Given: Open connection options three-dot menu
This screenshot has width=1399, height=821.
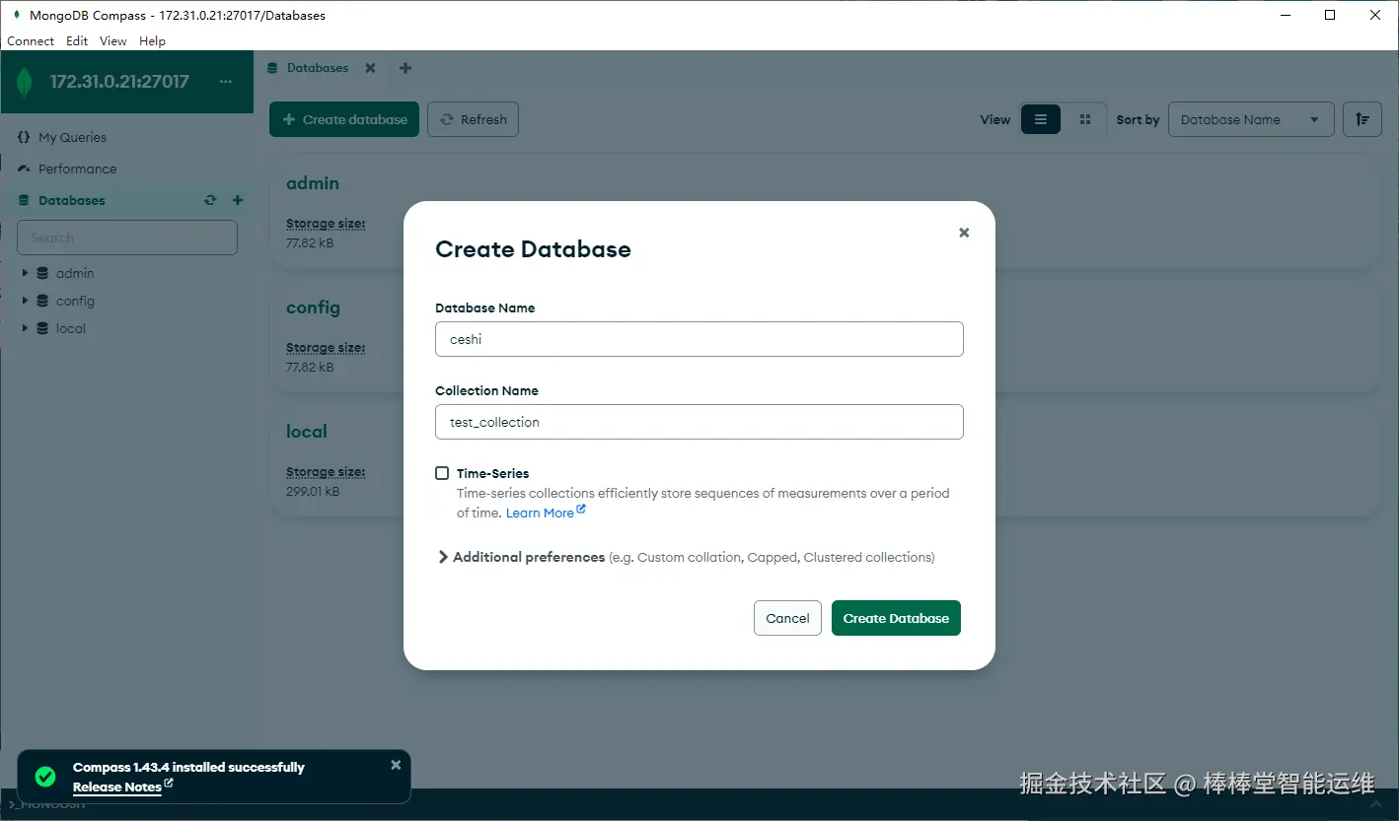Looking at the screenshot, I should (226, 82).
